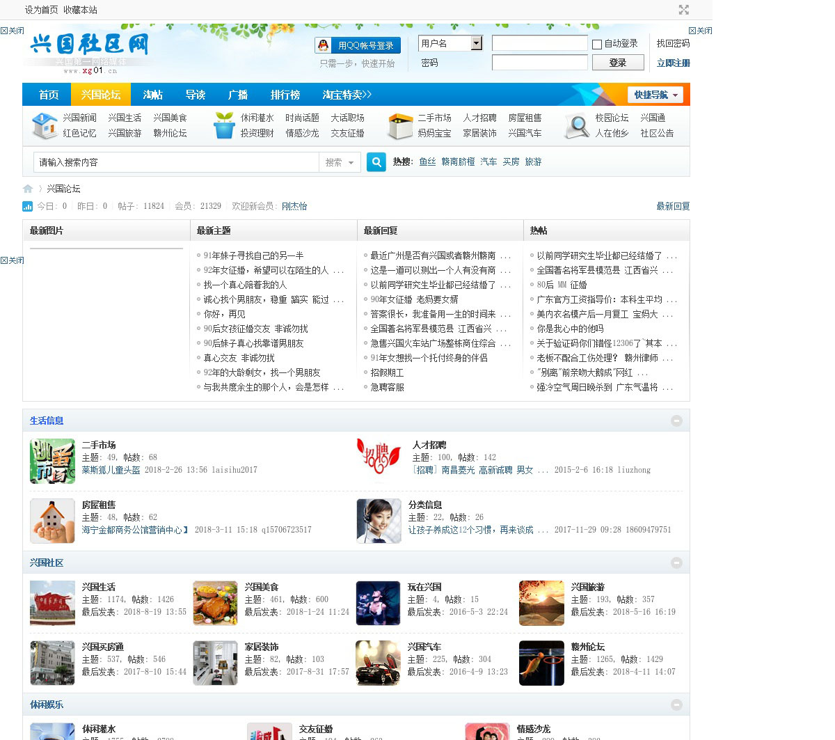This screenshot has width=835, height=740.
Task: Open hot thread 你是我心中的他吗
Action: coord(570,329)
